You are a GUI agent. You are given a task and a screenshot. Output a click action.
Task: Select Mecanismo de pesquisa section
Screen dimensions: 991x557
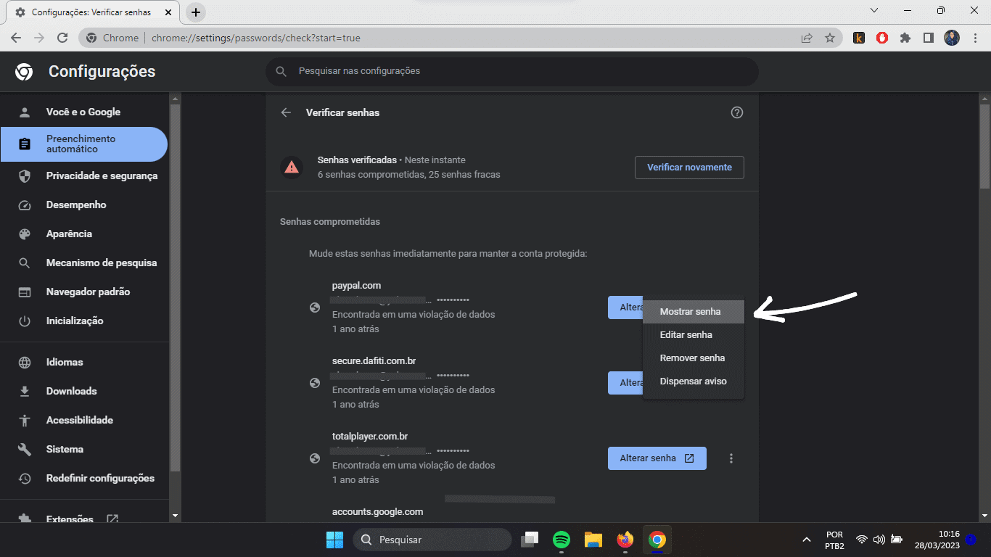(x=84, y=263)
